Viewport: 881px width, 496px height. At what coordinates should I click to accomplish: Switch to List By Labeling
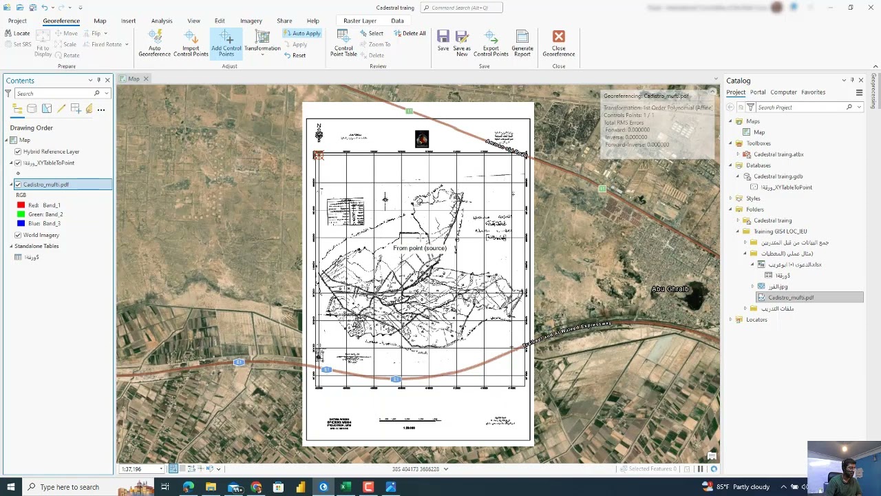click(x=89, y=109)
